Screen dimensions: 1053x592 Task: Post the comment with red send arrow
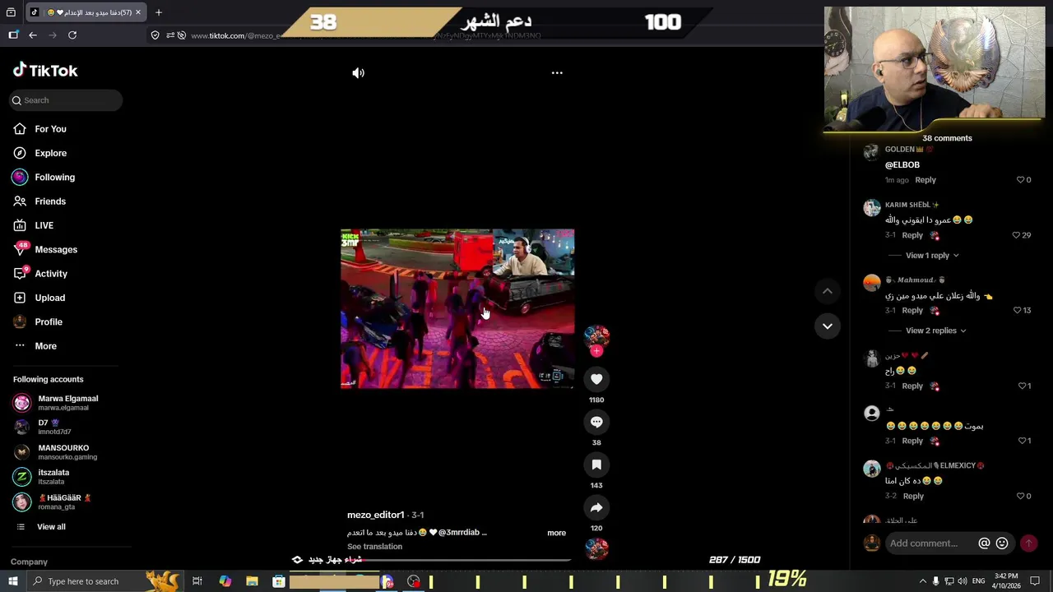(x=1028, y=543)
